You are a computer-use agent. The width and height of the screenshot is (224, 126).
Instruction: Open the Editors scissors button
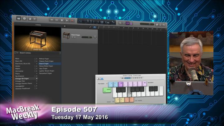coord(35,19)
